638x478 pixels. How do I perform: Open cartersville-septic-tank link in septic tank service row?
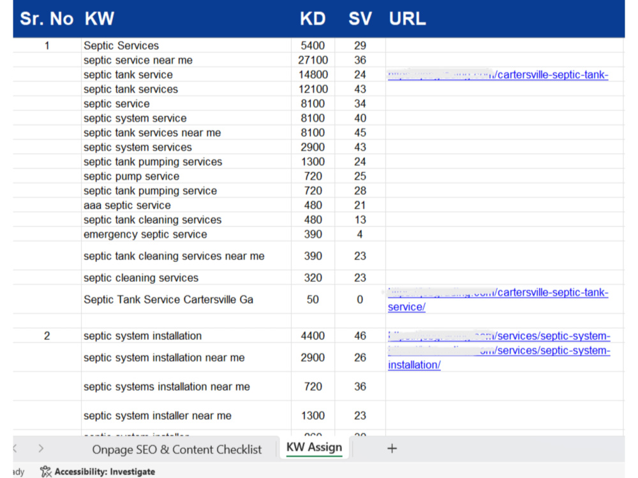click(498, 75)
